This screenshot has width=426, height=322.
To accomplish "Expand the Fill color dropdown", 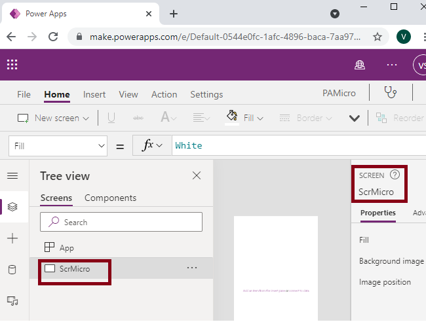I will 260,118.
